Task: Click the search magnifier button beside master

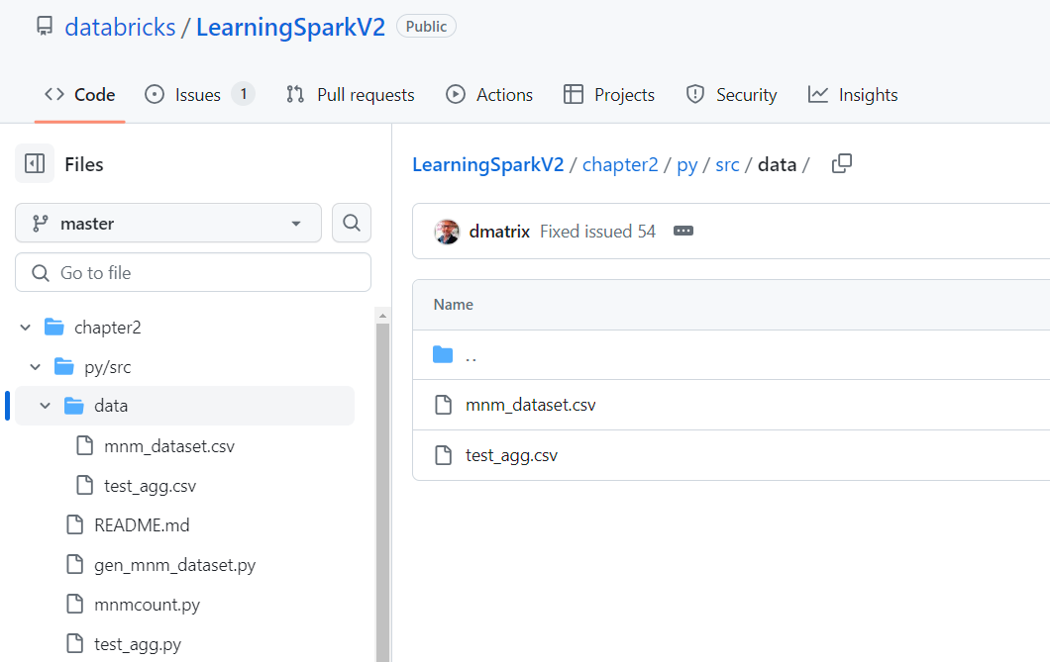Action: click(352, 223)
